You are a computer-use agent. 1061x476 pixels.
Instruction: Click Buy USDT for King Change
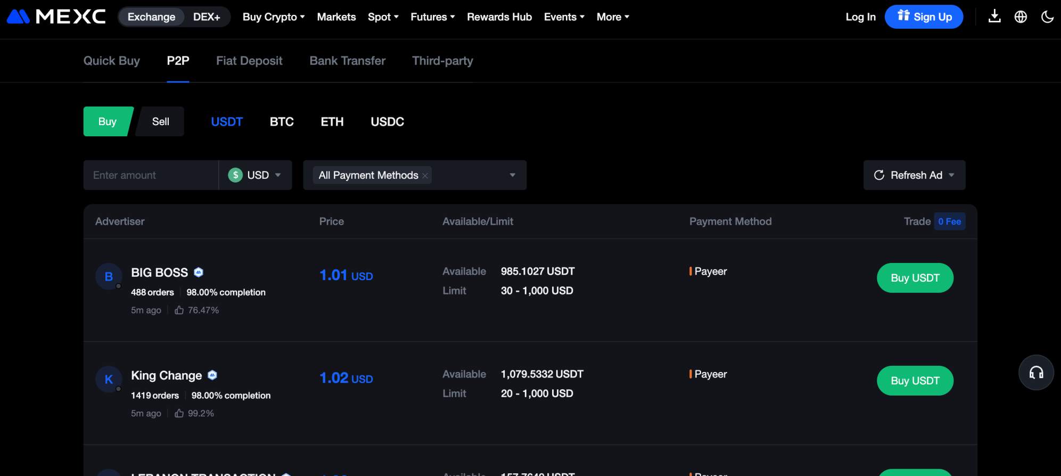[915, 381]
